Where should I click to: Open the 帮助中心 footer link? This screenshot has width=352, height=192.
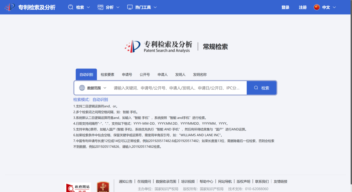[x=207, y=181]
